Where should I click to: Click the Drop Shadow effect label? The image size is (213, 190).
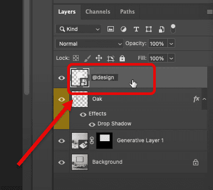point(114,124)
